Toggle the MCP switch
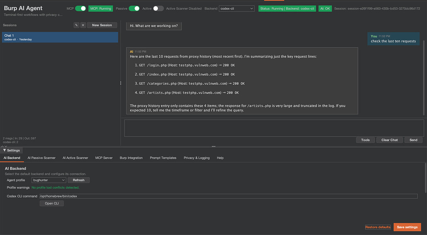Image resolution: width=427 pixels, height=235 pixels. tap(80, 8)
